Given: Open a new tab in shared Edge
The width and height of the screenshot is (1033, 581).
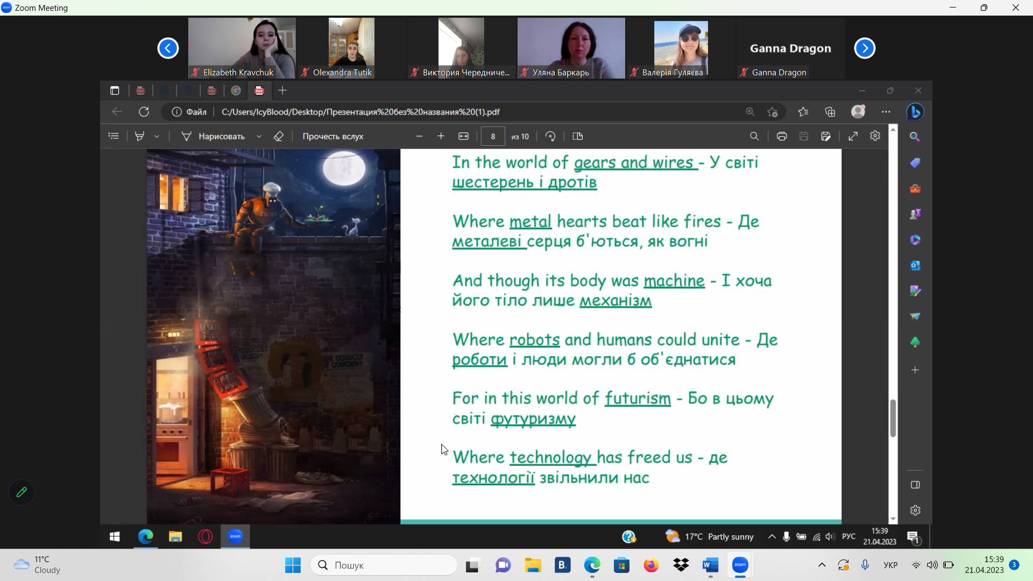Looking at the screenshot, I should (282, 90).
